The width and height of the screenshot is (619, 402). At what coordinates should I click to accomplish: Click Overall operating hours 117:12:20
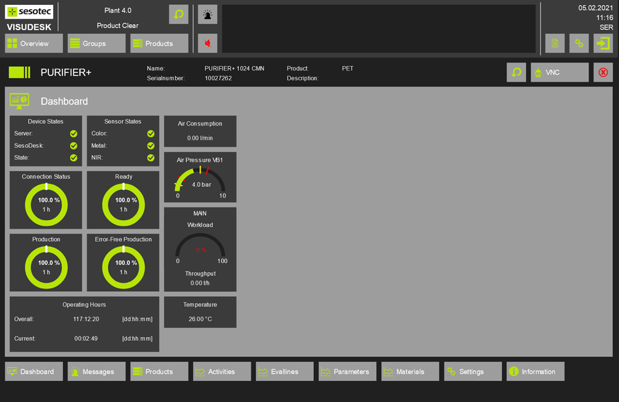click(x=86, y=319)
